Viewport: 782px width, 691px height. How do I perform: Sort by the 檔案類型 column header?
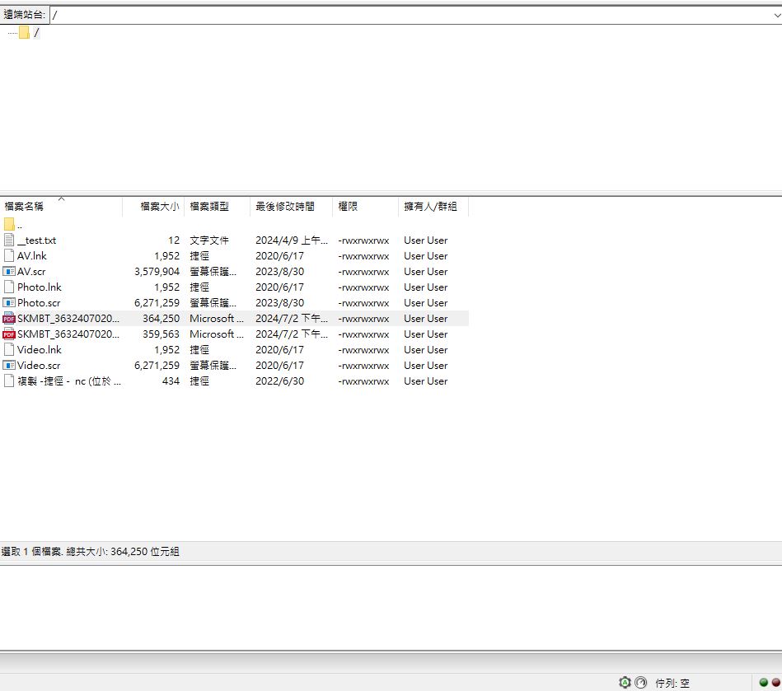217,206
